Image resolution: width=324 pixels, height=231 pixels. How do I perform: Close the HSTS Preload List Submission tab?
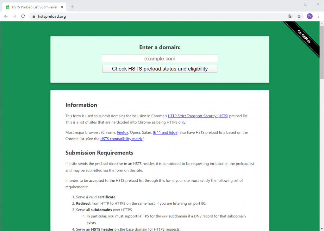pos(63,7)
